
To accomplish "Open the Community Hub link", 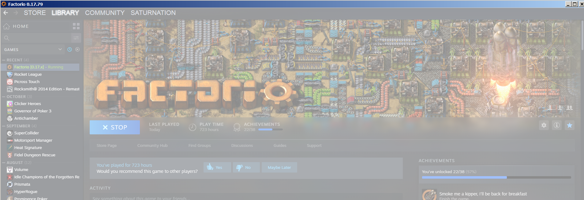I will pyautogui.click(x=152, y=145).
